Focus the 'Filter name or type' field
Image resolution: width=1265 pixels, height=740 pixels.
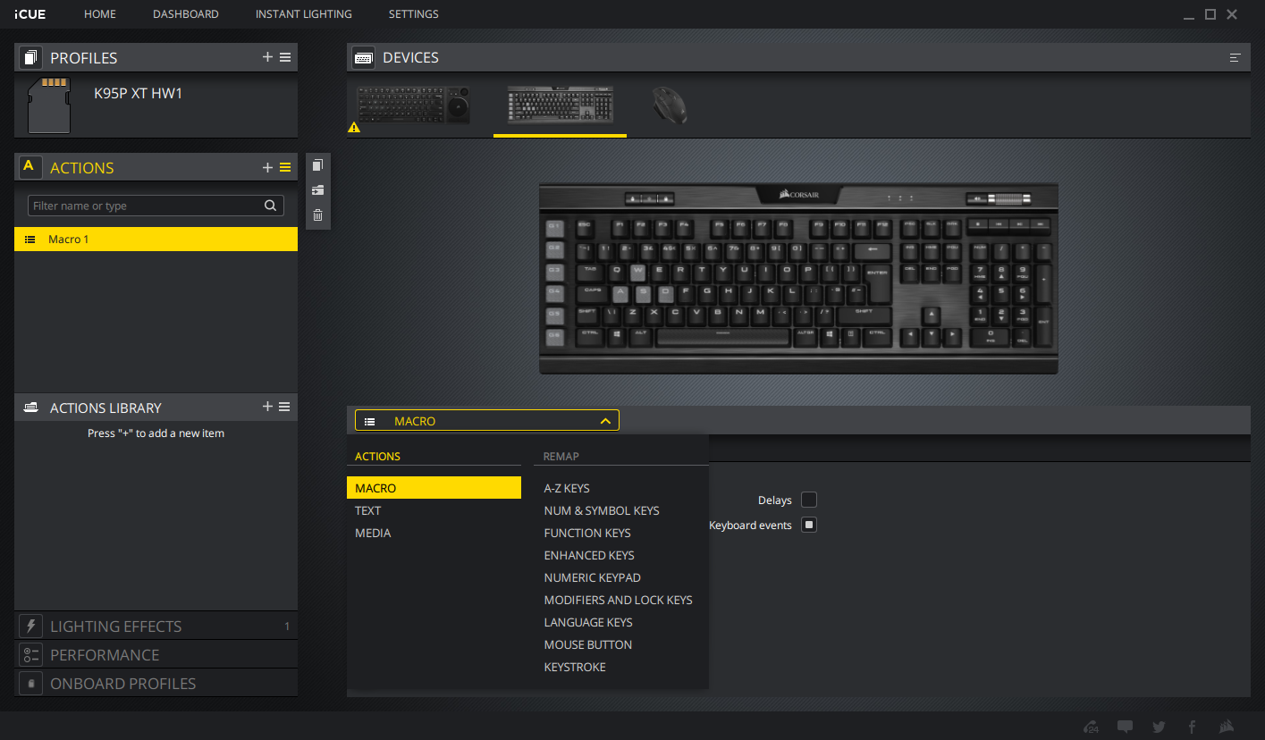(x=156, y=206)
